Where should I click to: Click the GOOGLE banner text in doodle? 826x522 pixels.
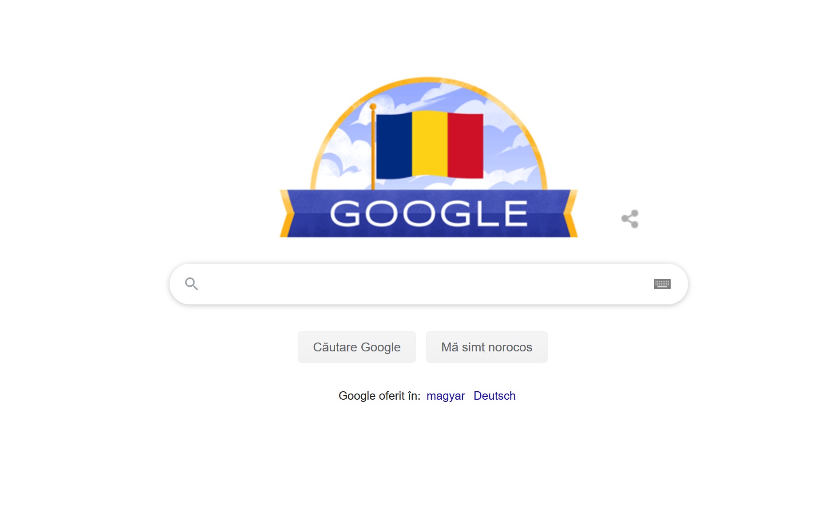tap(429, 214)
